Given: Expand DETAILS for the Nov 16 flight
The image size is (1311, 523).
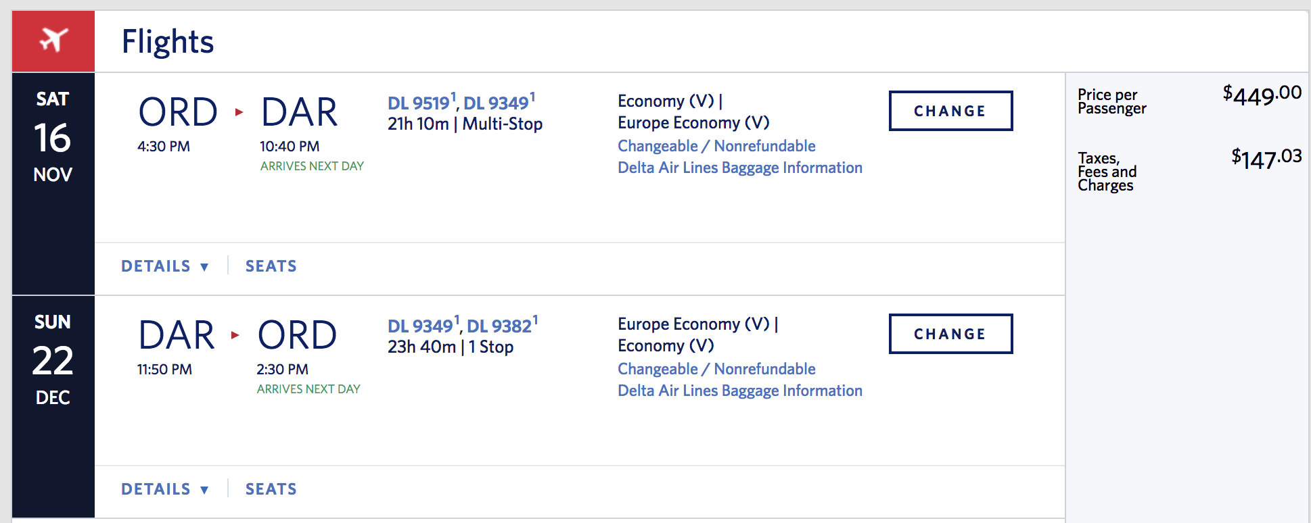Looking at the screenshot, I should pos(165,266).
